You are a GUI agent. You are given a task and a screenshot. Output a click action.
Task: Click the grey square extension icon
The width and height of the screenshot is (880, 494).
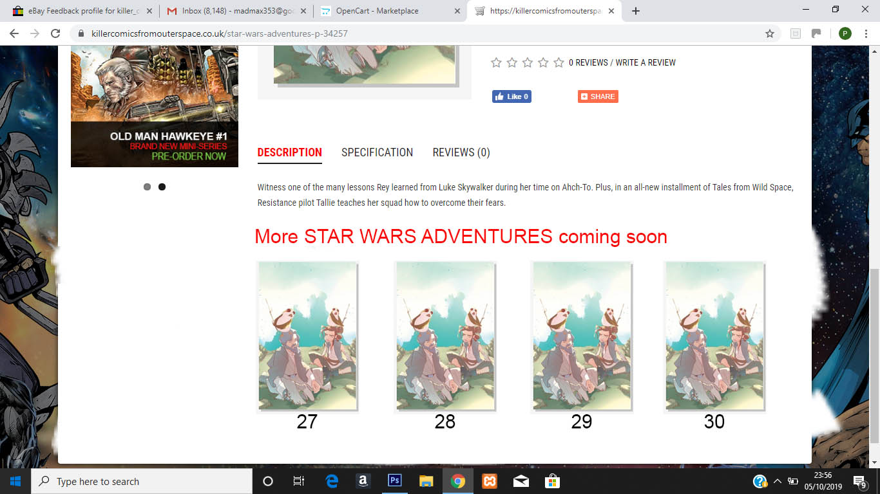tap(796, 33)
